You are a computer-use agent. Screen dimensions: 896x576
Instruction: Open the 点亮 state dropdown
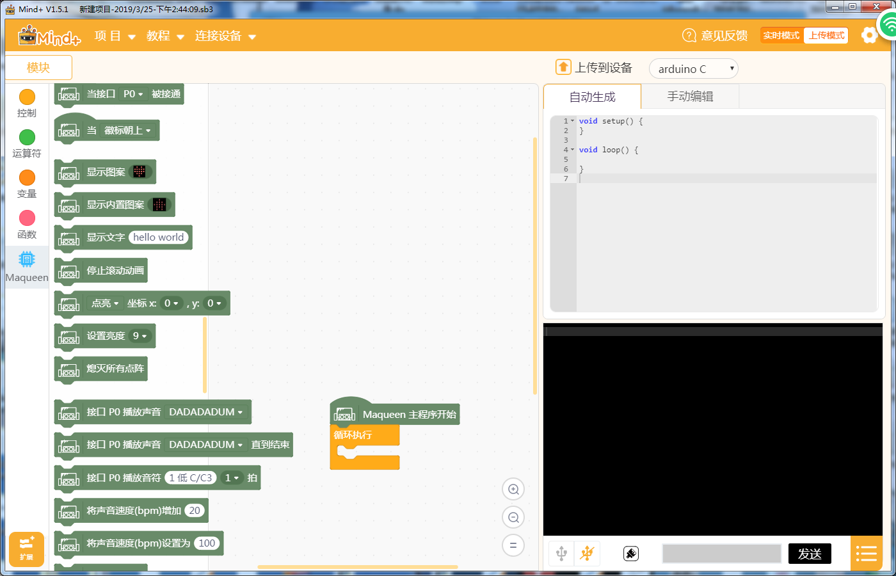105,303
